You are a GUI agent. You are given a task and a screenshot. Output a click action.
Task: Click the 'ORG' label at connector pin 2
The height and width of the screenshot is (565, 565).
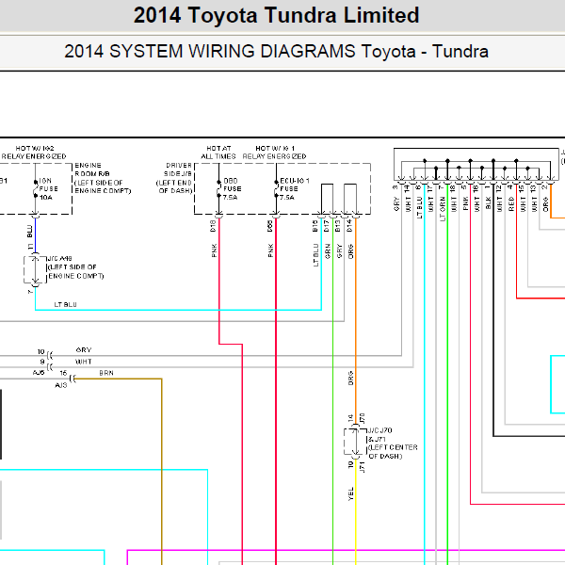click(x=545, y=204)
